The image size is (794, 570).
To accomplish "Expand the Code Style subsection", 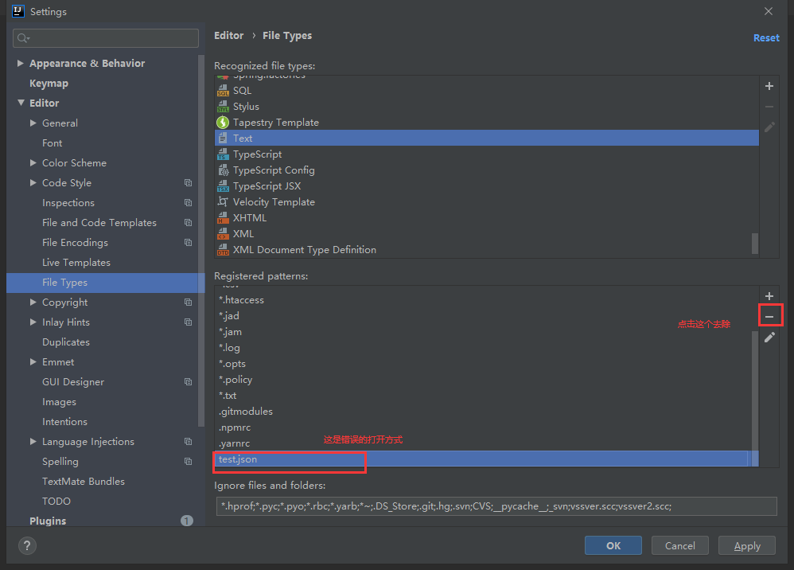I will tap(33, 183).
